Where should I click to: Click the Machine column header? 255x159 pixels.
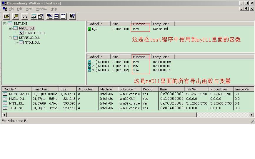(x=108, y=89)
